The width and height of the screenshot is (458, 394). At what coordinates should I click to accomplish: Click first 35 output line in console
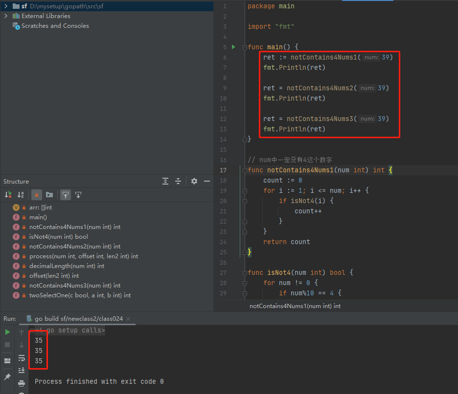pyautogui.click(x=39, y=340)
